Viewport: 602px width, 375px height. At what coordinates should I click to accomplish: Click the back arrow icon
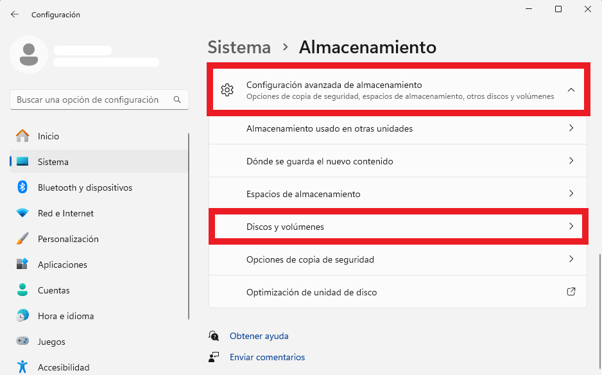15,14
